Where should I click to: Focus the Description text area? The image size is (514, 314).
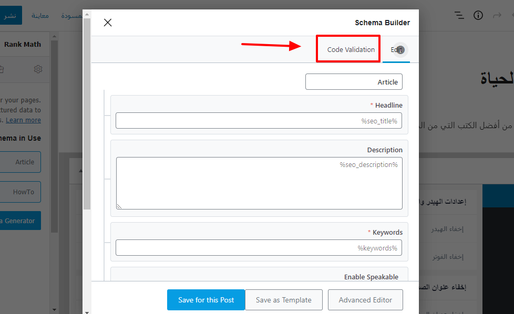[x=259, y=183]
